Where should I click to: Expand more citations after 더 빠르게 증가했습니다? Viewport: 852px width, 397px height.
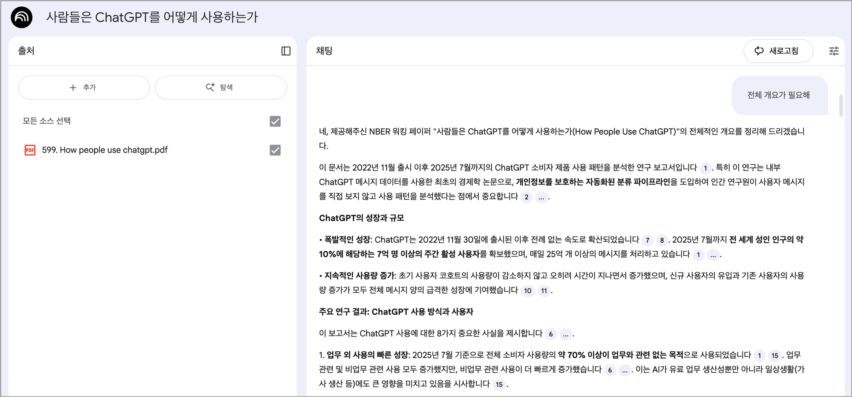[625, 370]
